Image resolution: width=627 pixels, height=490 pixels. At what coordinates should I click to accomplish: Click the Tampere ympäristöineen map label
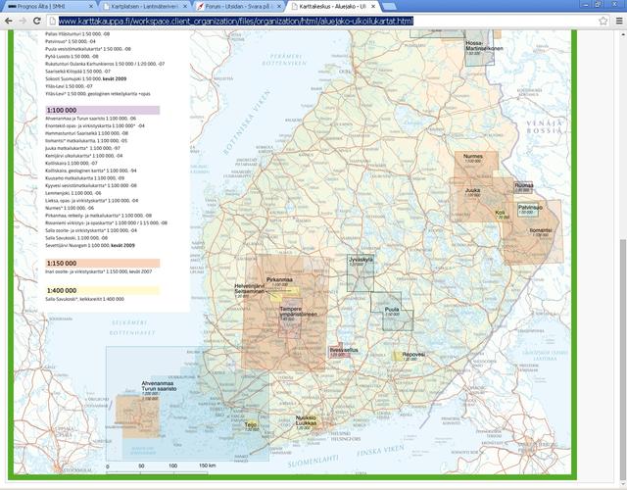click(x=298, y=312)
